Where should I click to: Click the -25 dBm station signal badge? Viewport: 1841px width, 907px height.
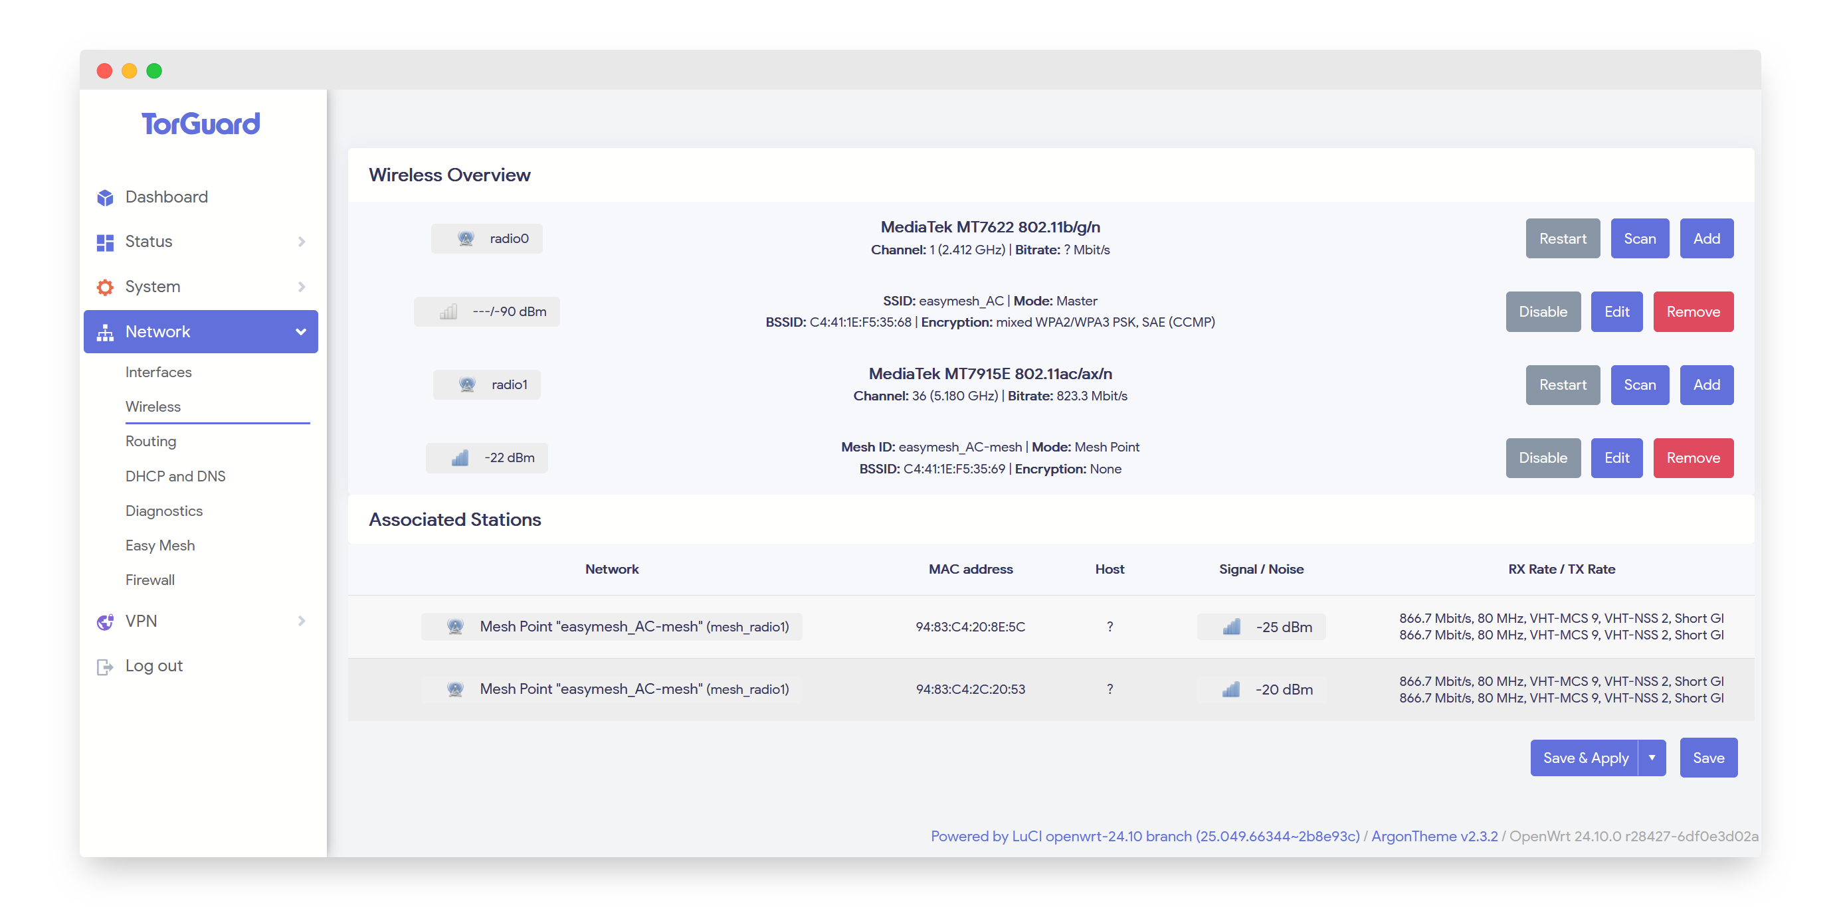(1262, 627)
